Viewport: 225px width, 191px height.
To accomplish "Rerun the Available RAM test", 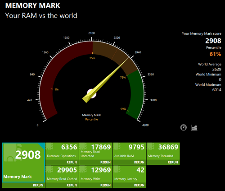I will point(139,163).
